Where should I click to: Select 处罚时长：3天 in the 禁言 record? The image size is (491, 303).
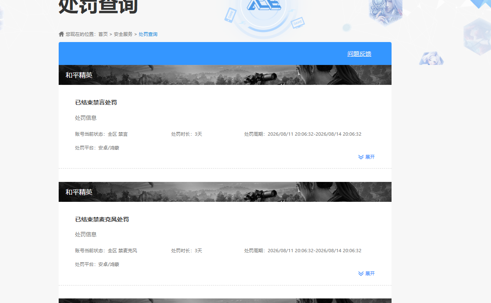tap(187, 134)
